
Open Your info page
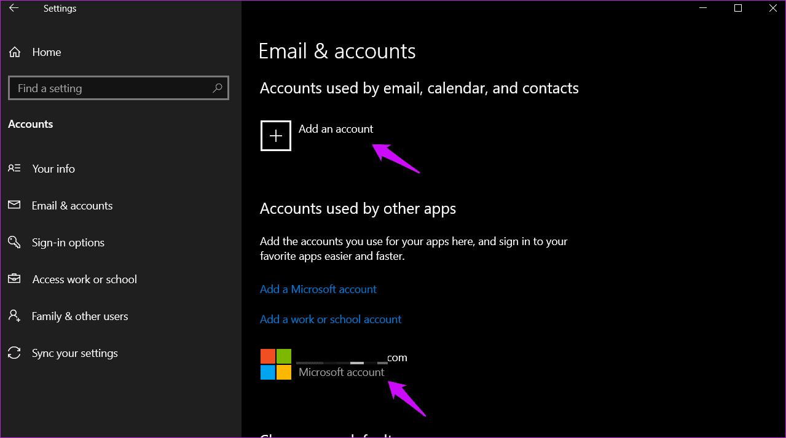[x=53, y=169]
